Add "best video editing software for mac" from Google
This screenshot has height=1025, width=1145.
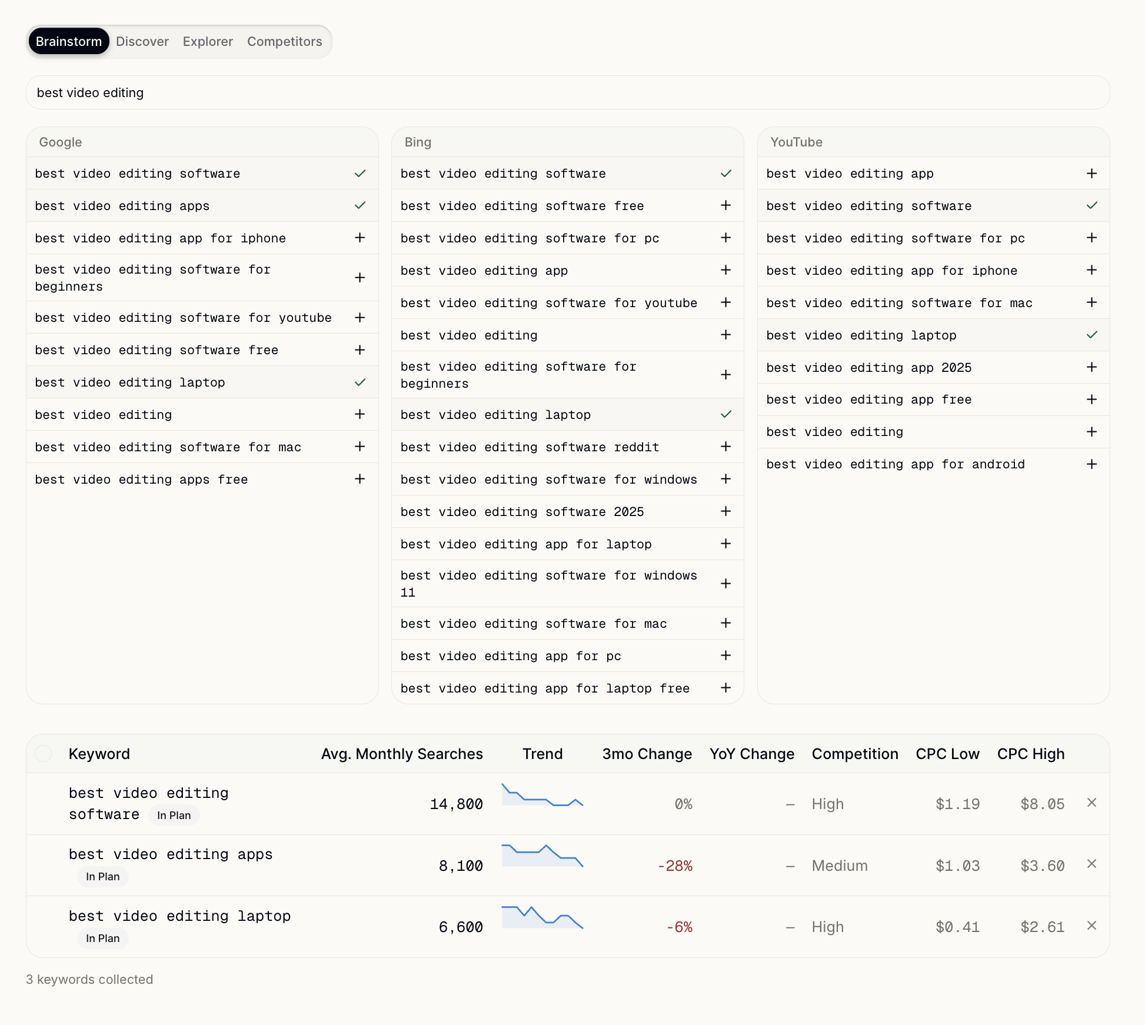point(360,447)
